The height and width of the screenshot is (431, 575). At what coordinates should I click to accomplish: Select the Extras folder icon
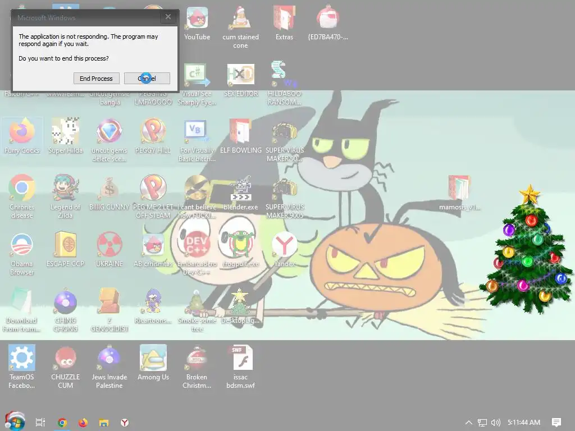pos(284,24)
